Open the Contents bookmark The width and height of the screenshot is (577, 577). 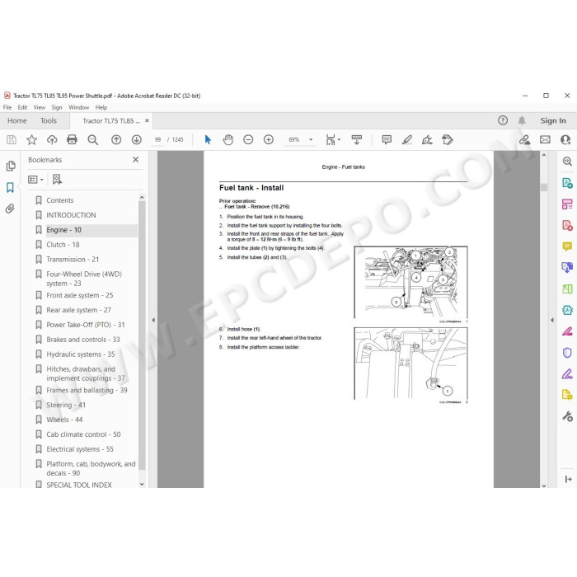click(60, 200)
